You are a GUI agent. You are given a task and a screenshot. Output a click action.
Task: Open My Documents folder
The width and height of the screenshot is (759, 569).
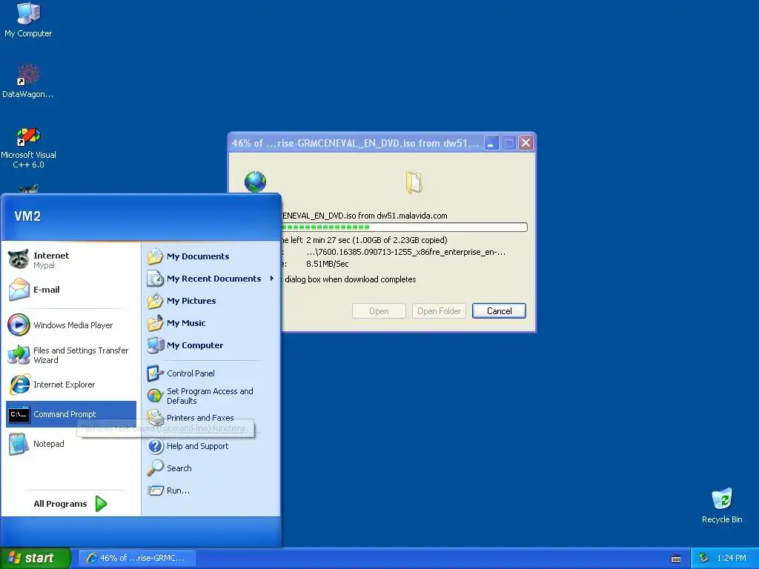pyautogui.click(x=211, y=256)
